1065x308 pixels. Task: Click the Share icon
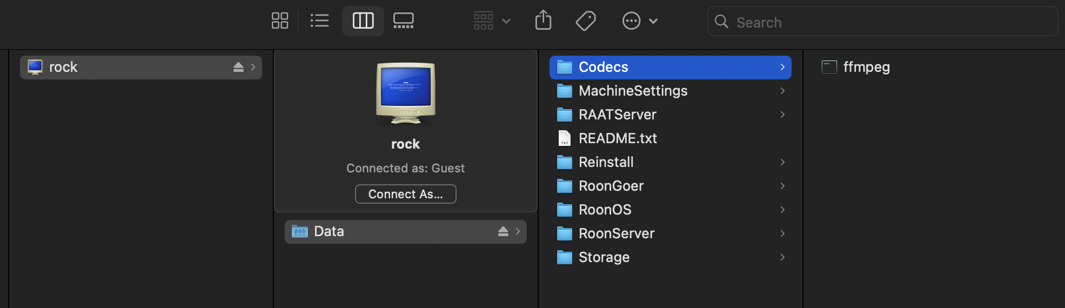(x=543, y=21)
